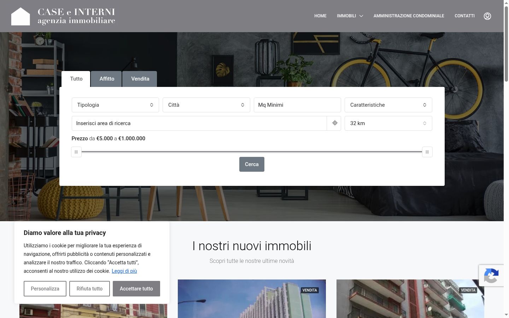The image size is (509, 318).
Task: Open Amministrazione Condominiale page
Action: pos(409,16)
